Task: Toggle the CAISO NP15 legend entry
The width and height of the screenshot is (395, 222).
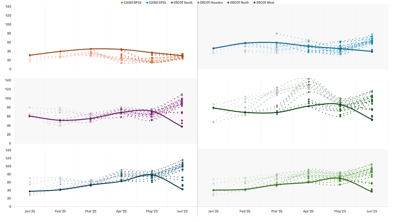Action: click(x=132, y=3)
